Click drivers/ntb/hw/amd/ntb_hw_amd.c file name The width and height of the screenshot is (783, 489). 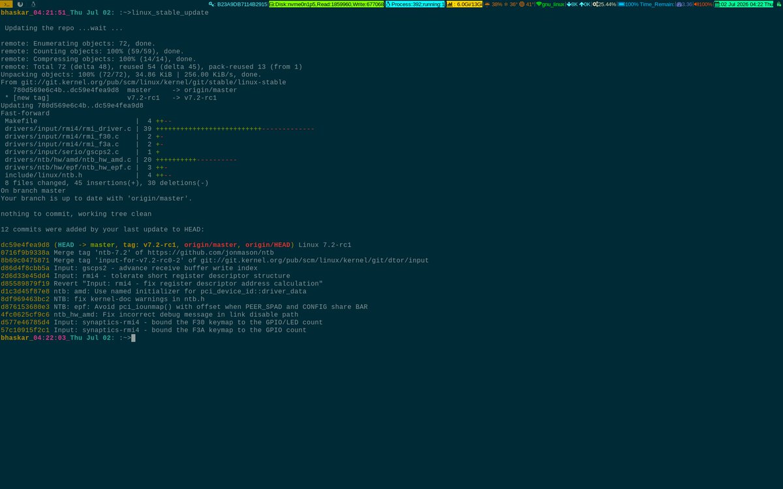[68, 160]
